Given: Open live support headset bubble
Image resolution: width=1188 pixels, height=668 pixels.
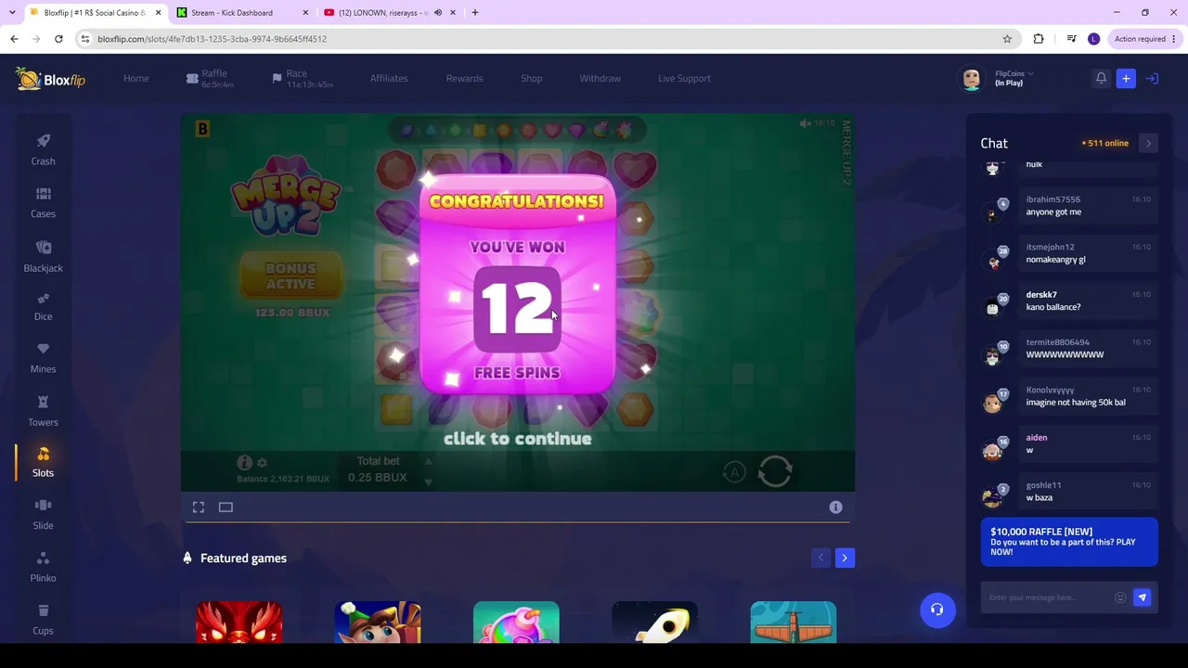Looking at the screenshot, I should [937, 610].
